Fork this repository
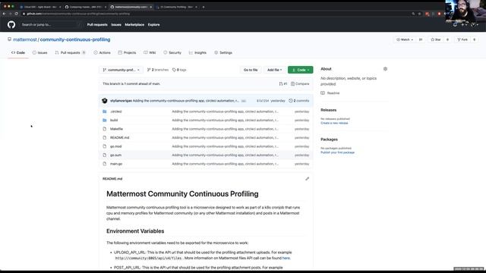 coord(462,39)
